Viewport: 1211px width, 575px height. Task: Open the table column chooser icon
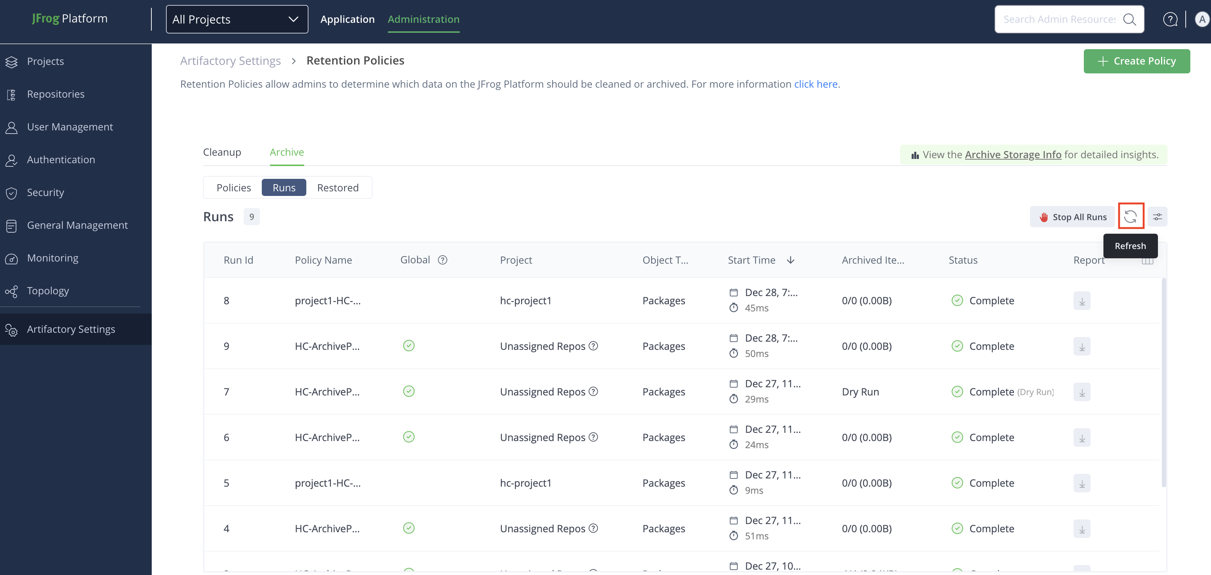coord(1148,261)
